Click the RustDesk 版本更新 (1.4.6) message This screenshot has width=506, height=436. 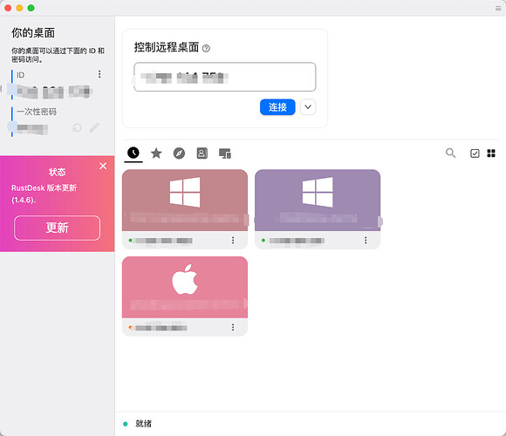click(x=44, y=194)
